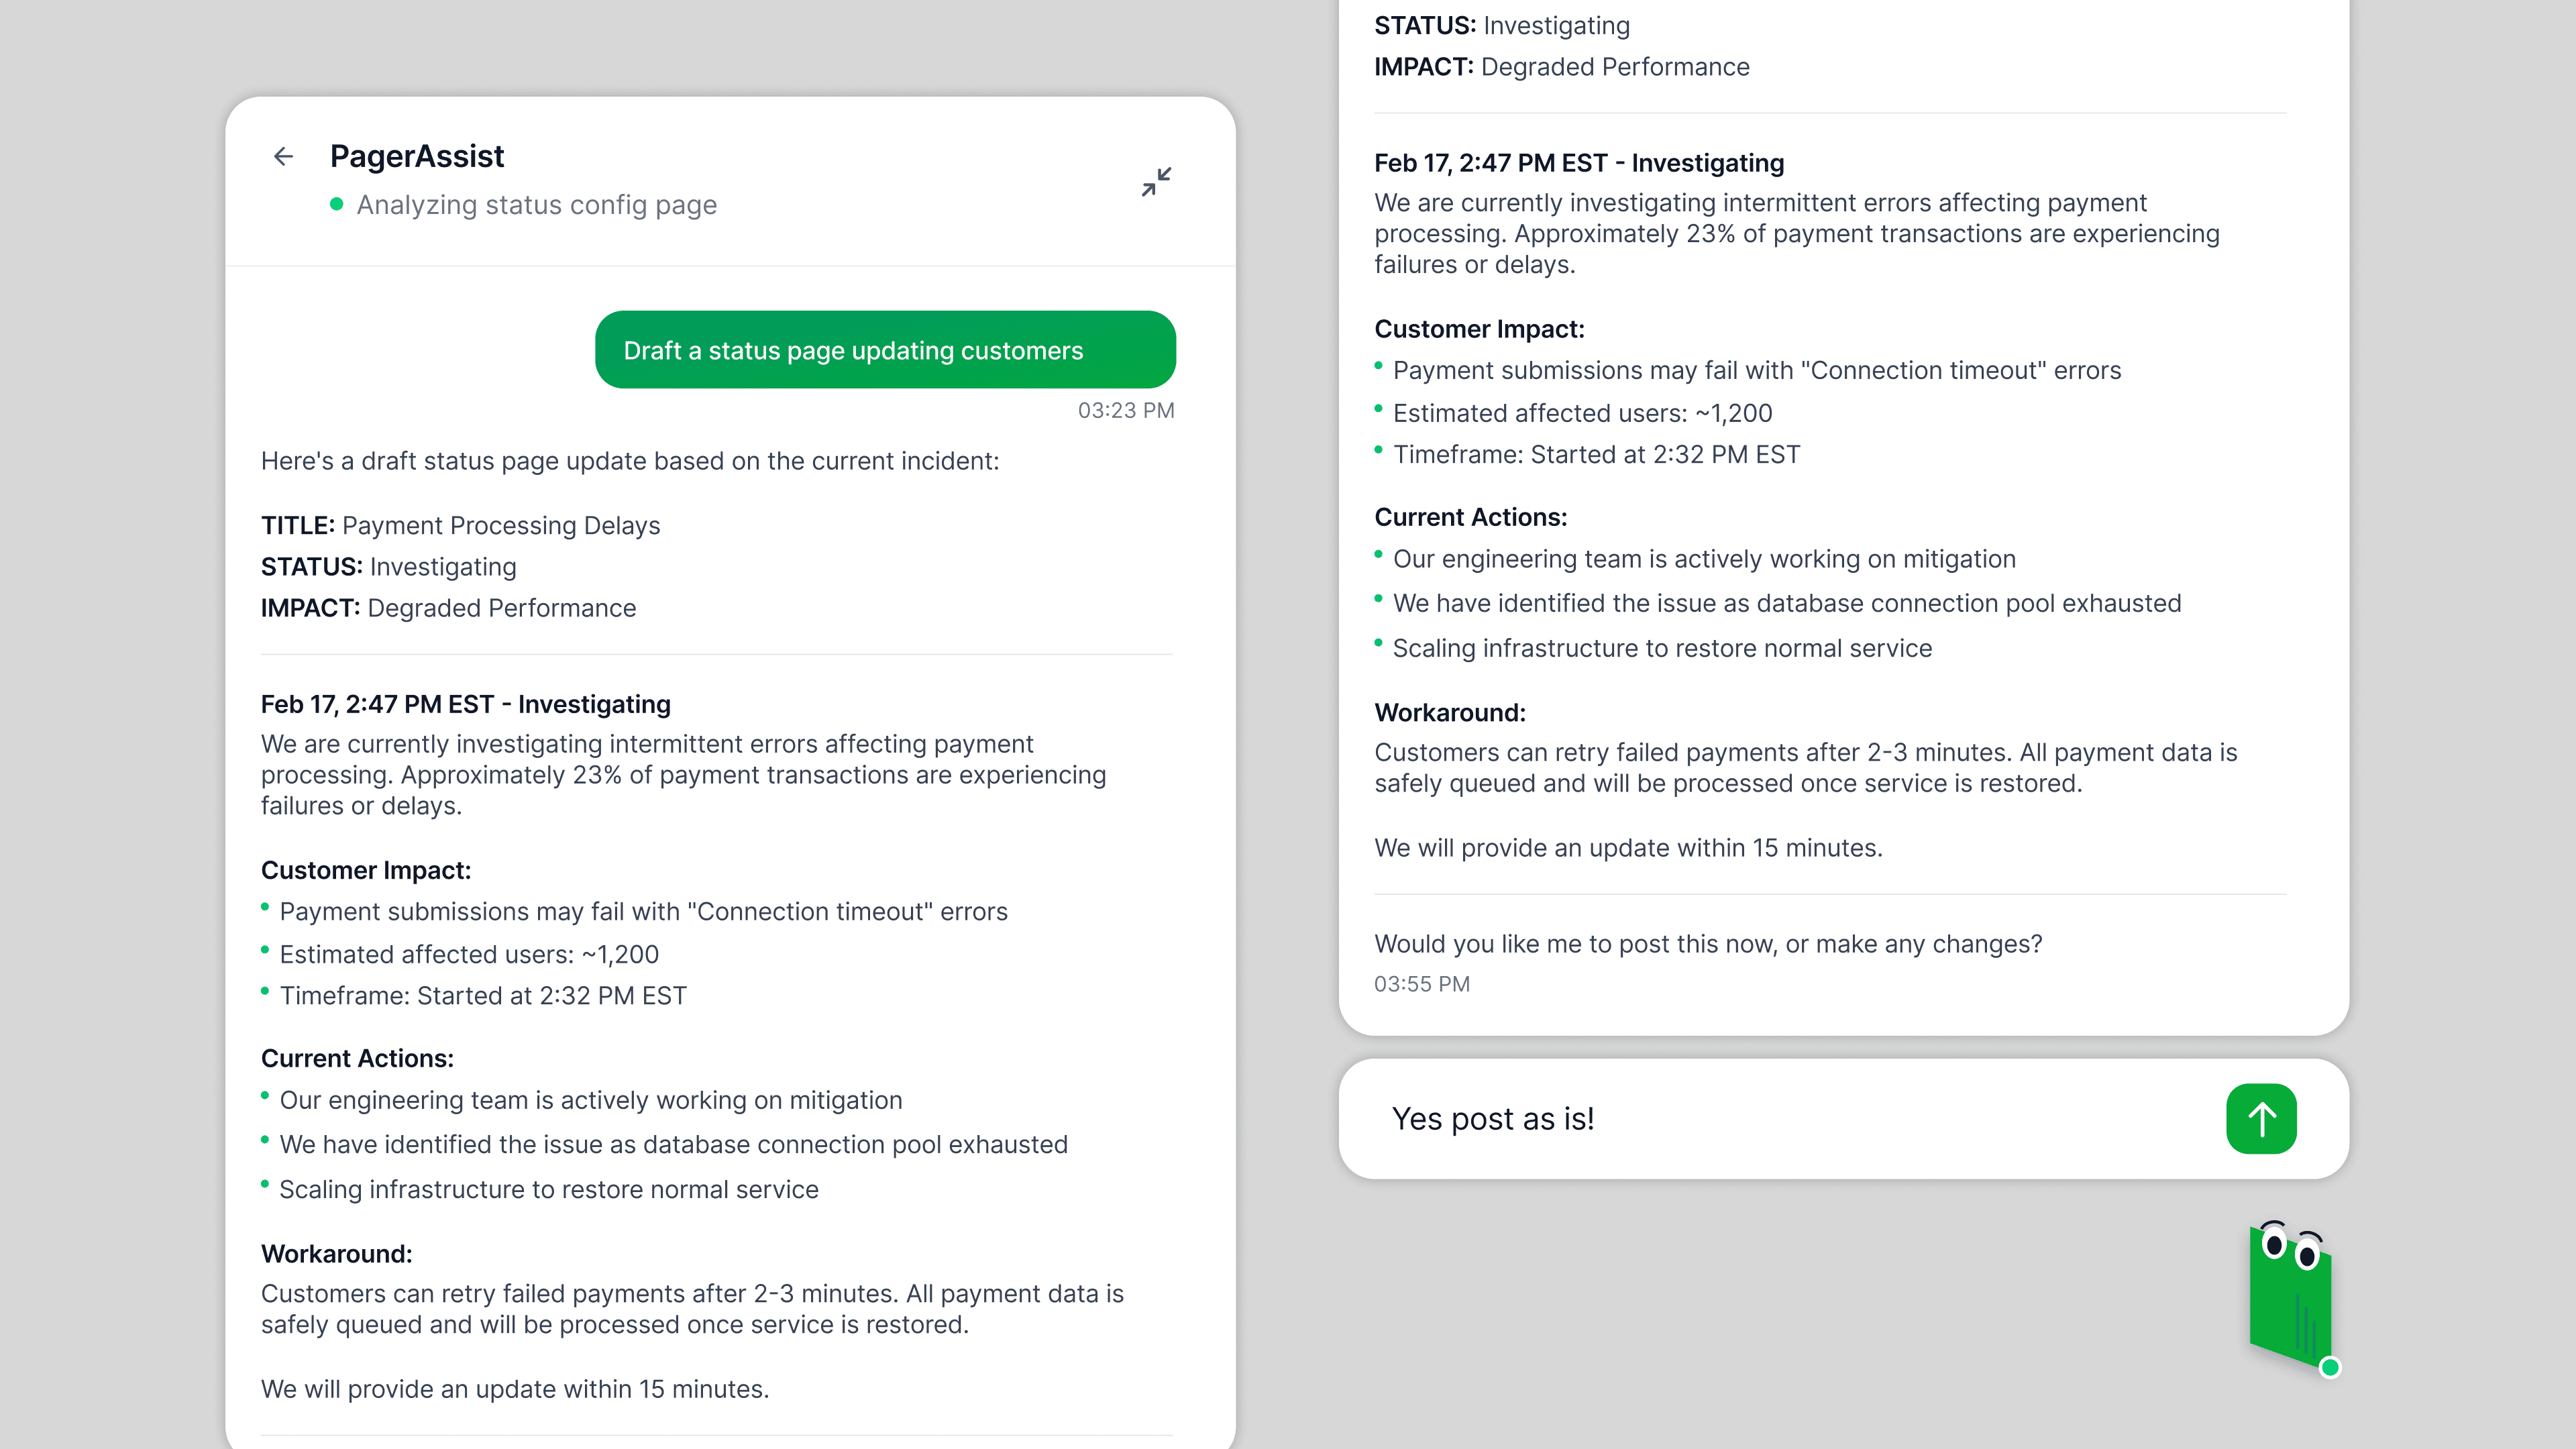Select the PagerAssist header title

(417, 156)
